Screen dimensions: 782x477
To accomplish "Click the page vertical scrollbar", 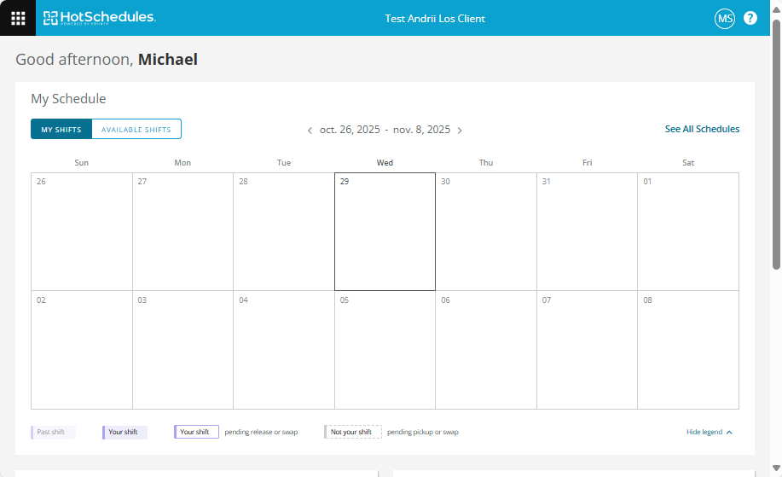I will pos(776,145).
